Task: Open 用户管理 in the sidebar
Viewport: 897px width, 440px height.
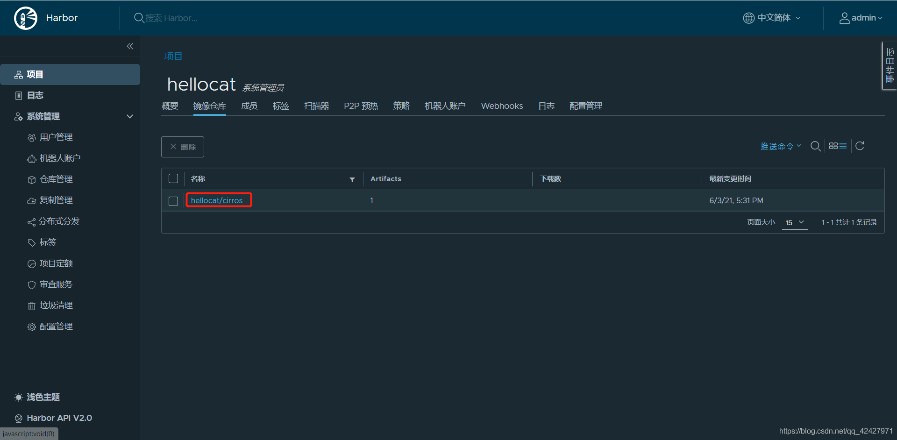Action: click(x=56, y=137)
